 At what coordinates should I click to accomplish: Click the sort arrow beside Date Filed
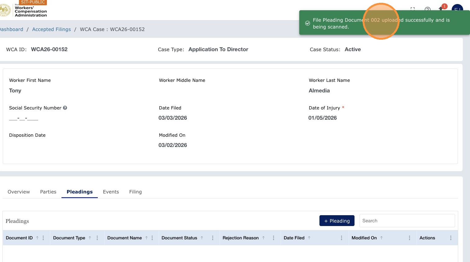309,238
